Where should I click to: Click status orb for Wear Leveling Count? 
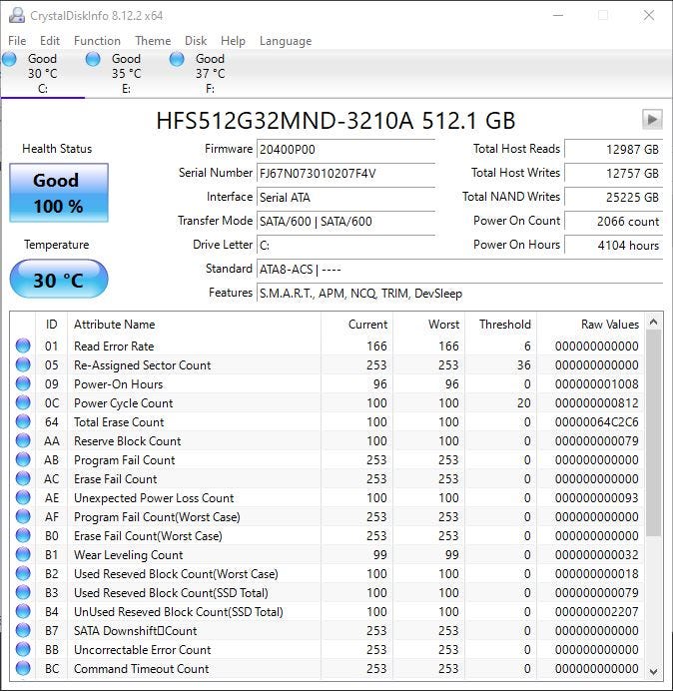[23, 555]
